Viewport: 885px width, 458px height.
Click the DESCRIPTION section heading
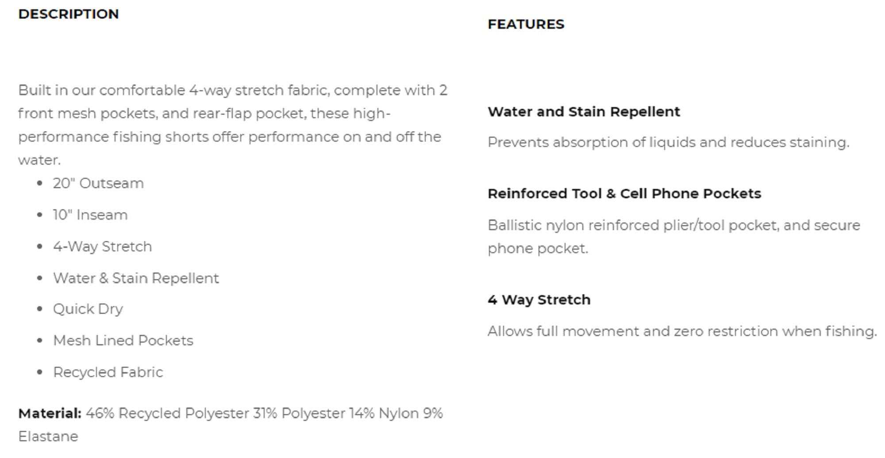point(69,14)
